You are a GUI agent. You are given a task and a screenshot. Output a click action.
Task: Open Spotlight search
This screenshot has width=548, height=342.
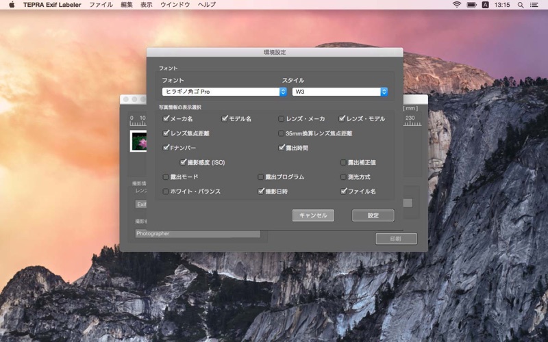tap(521, 5)
